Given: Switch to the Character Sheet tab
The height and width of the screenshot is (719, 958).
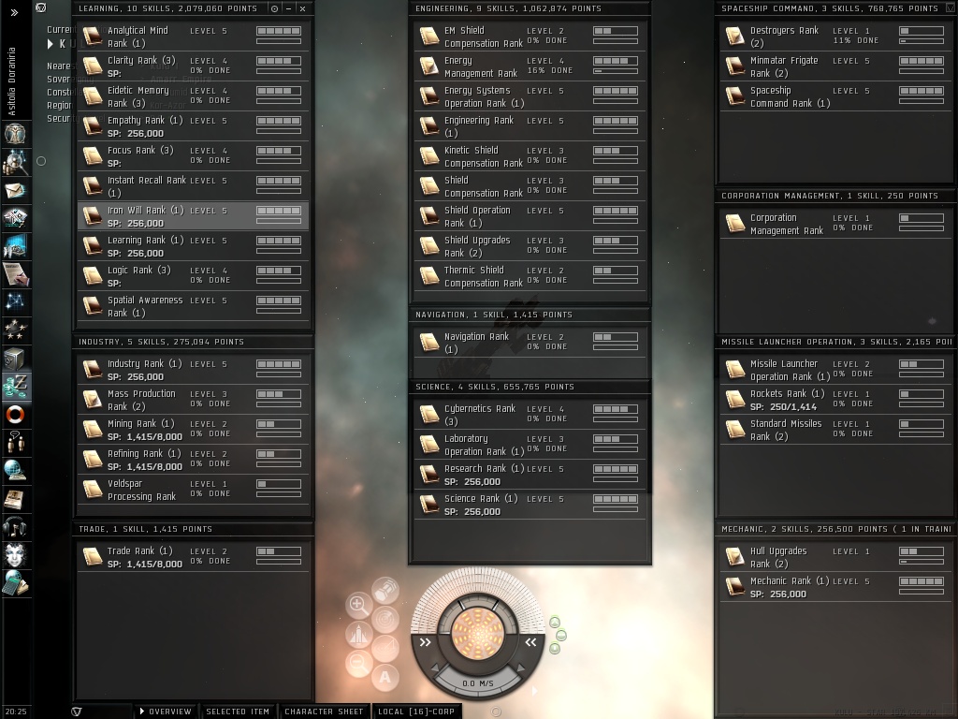Looking at the screenshot, I should 324,712.
